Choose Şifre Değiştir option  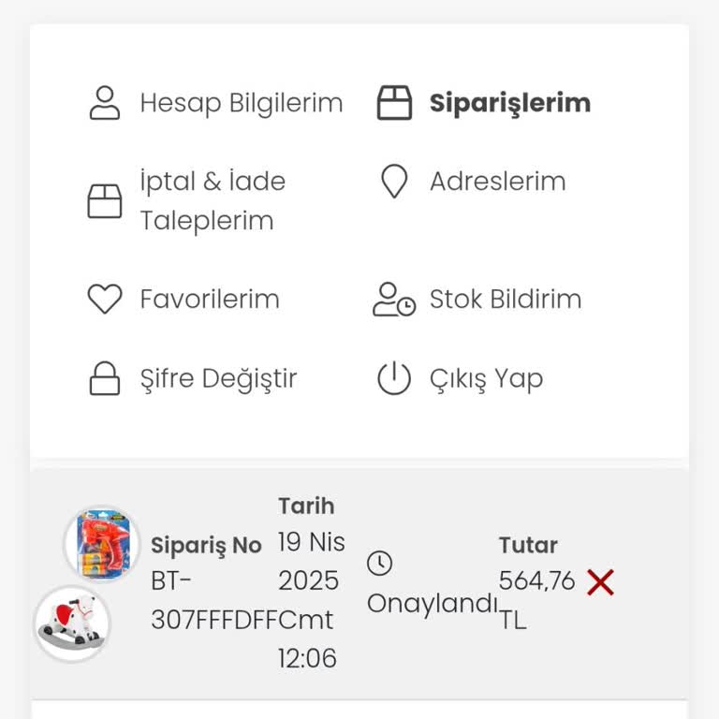(218, 379)
